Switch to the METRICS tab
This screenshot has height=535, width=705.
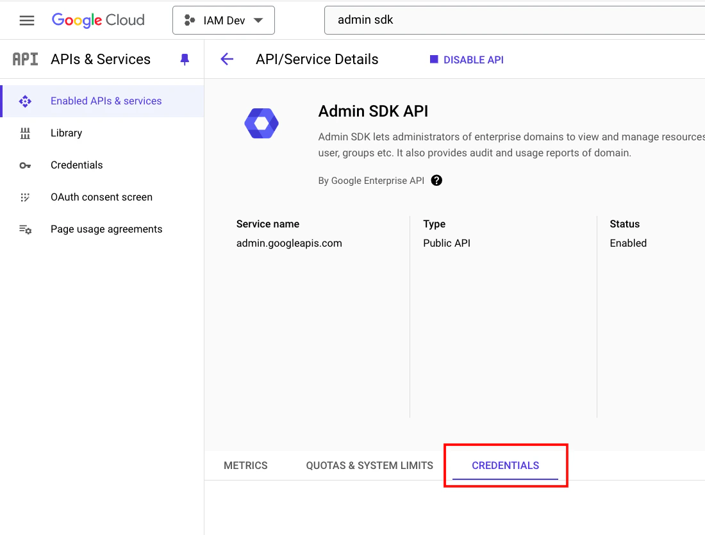[245, 465]
